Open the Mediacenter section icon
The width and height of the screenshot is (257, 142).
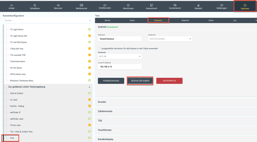pyautogui.click(x=81, y=5)
